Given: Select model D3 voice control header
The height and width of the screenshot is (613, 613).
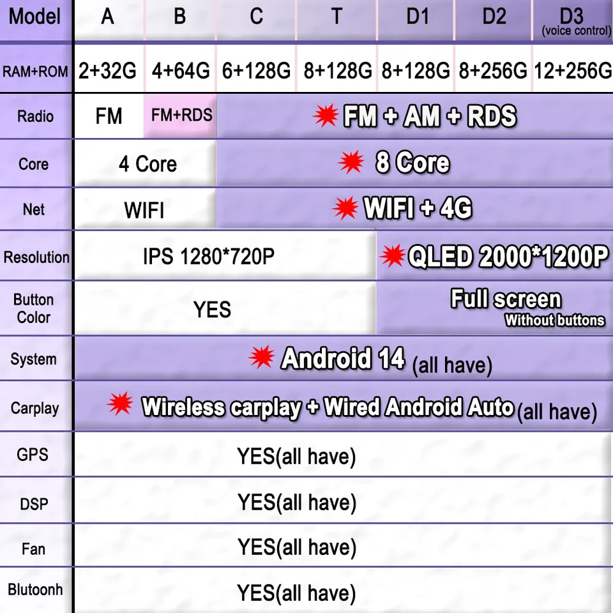Looking at the screenshot, I should (x=572, y=20).
